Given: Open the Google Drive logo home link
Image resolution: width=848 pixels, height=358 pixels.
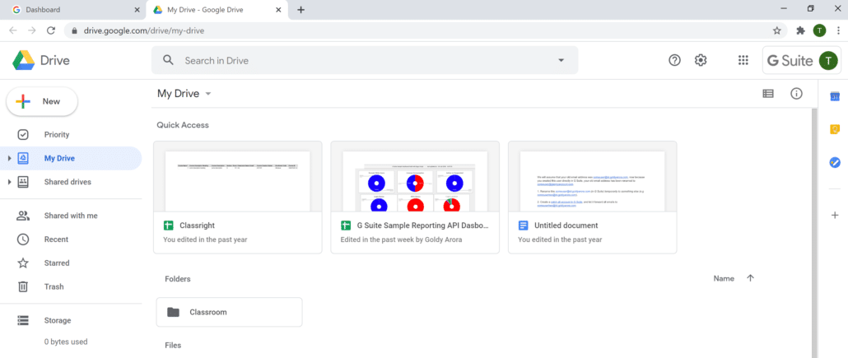Looking at the screenshot, I should point(41,60).
